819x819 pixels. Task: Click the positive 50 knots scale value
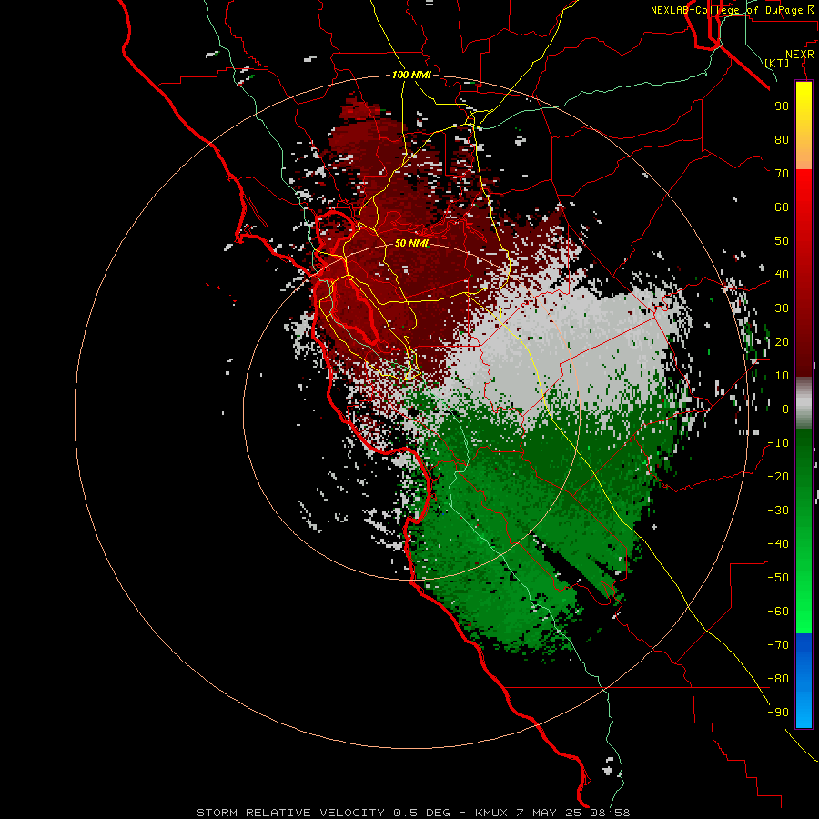[x=782, y=241]
